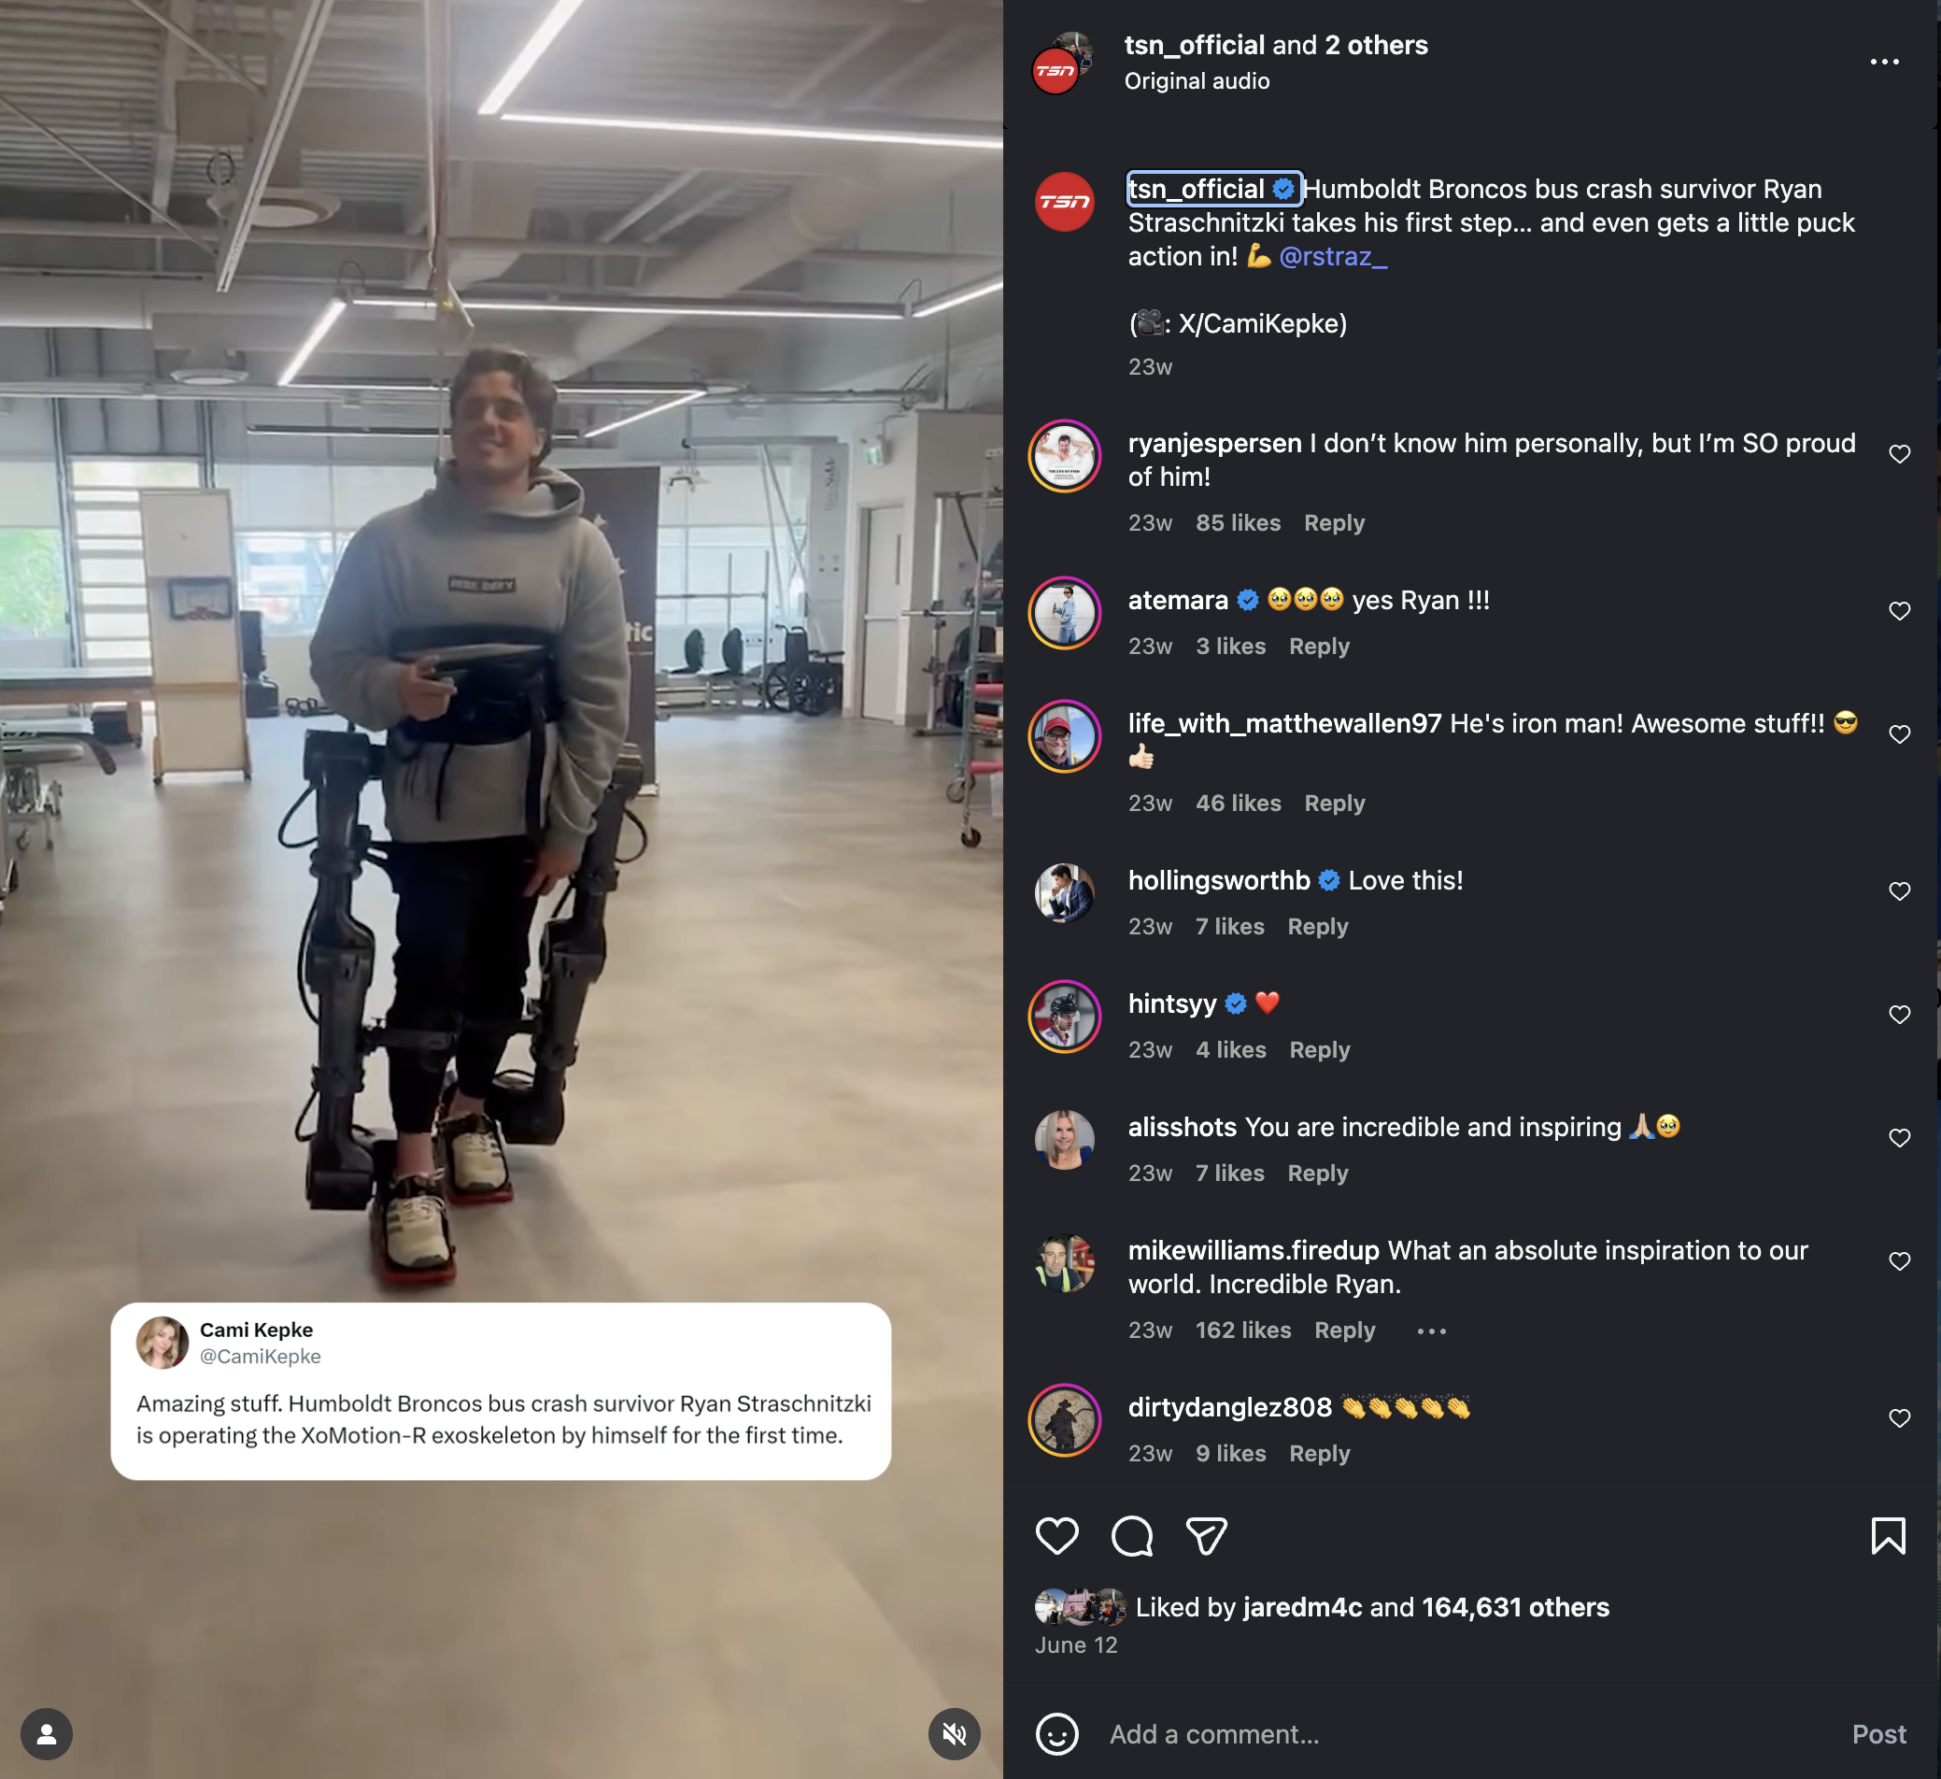View 85 likes on ryanjespersen's comment
The width and height of the screenshot is (1941, 1779).
click(1238, 522)
